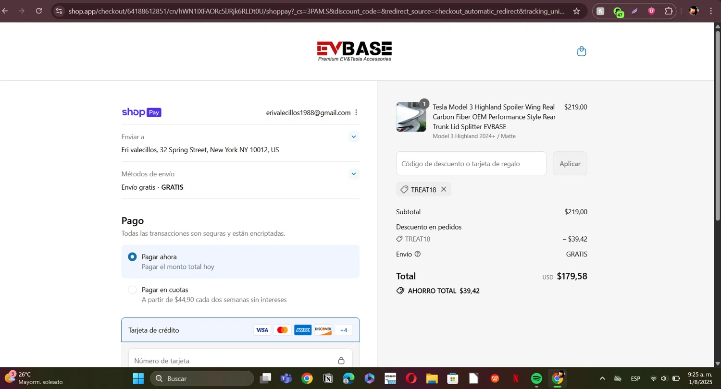Expand the Enviar a address section

pyautogui.click(x=354, y=137)
